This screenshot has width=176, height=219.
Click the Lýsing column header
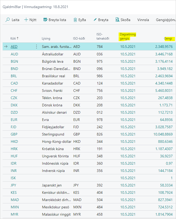(46, 38)
